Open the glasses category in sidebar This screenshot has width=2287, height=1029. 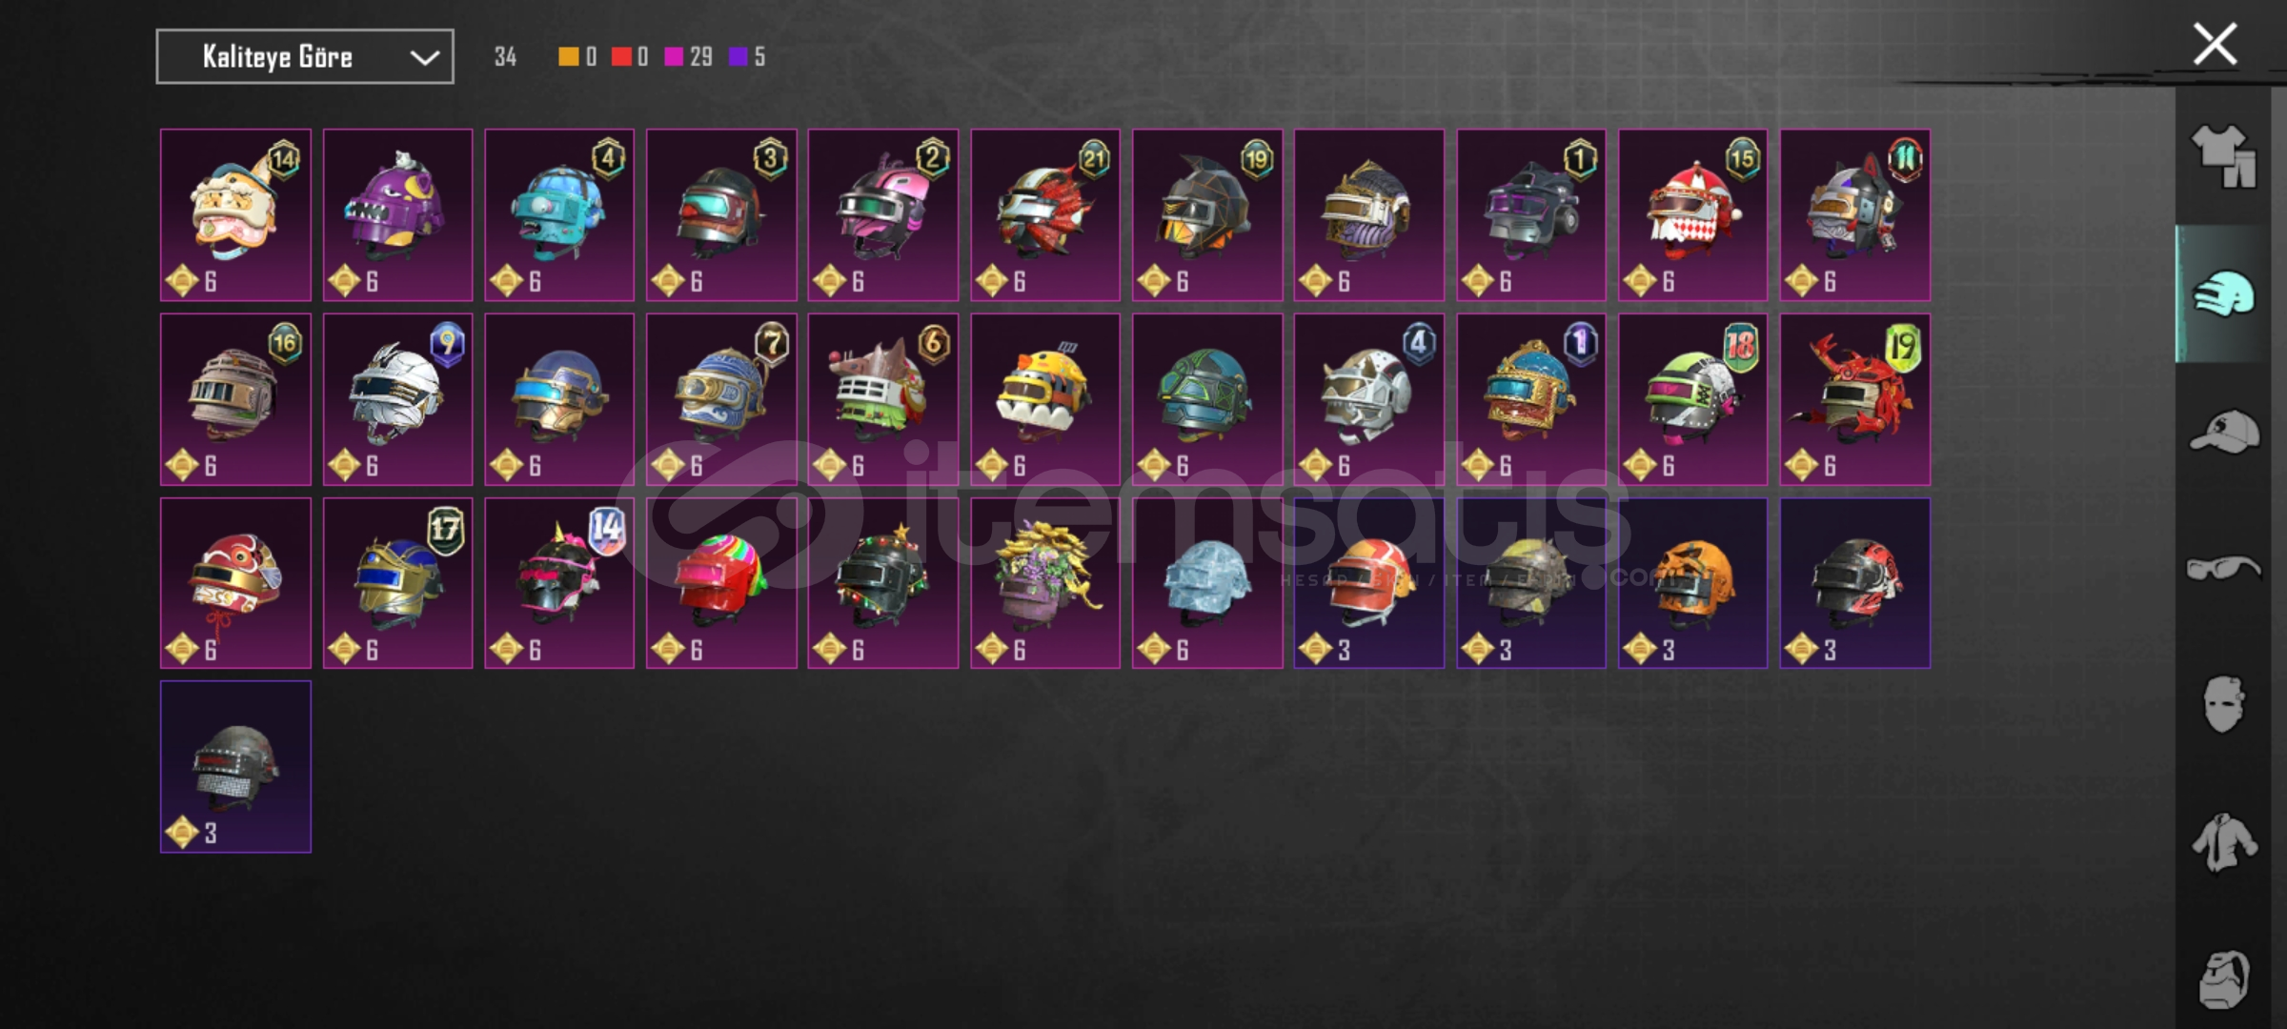2223,569
